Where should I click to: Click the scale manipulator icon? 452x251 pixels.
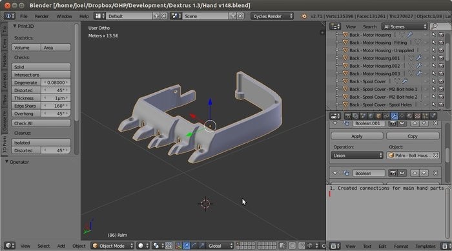coord(201,246)
